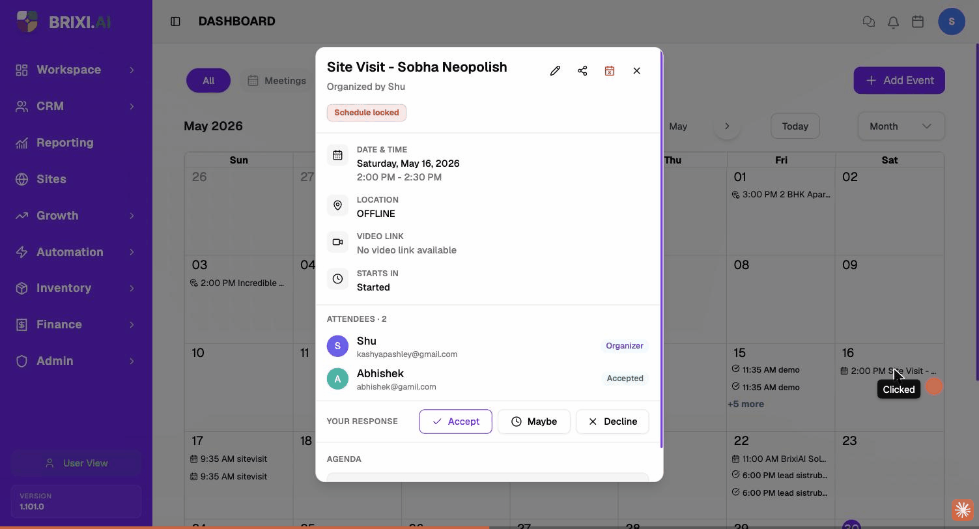Click the Organizer tag next to Shu
Screen dimensions: 979x529
[x=625, y=346]
